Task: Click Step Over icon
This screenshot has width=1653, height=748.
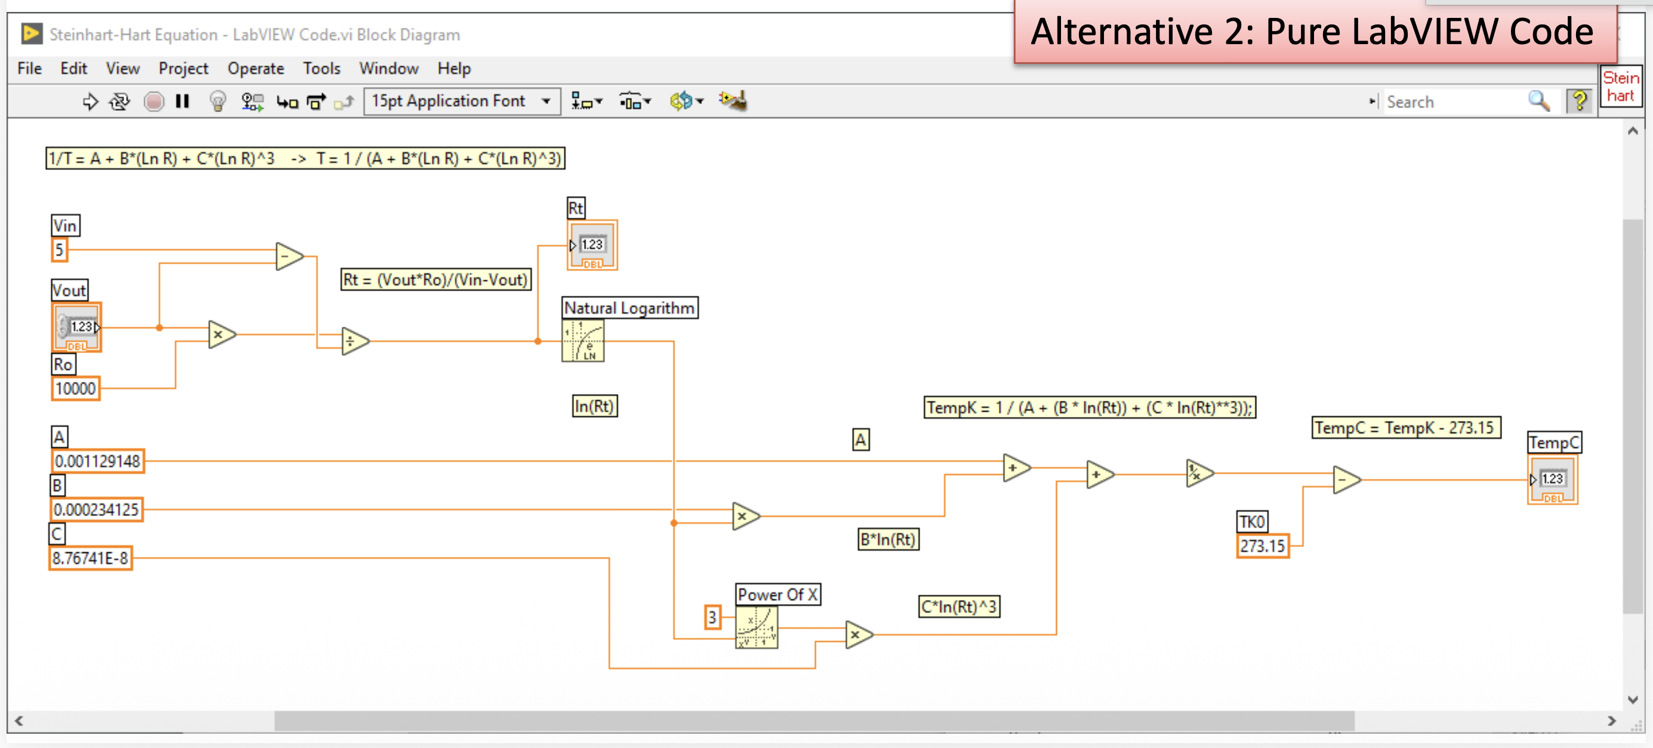Action: coord(316,101)
